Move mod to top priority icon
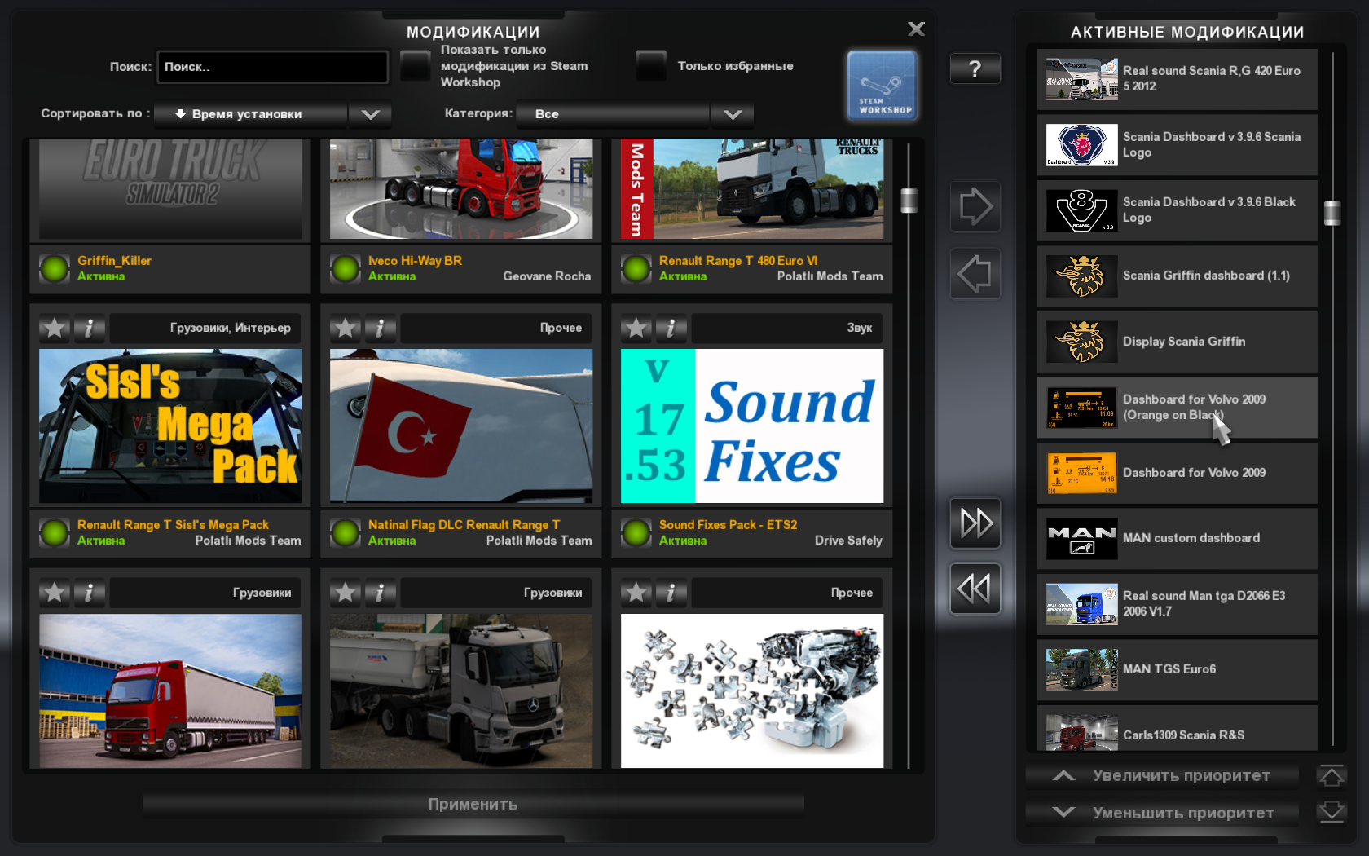The image size is (1369, 856). click(1332, 776)
